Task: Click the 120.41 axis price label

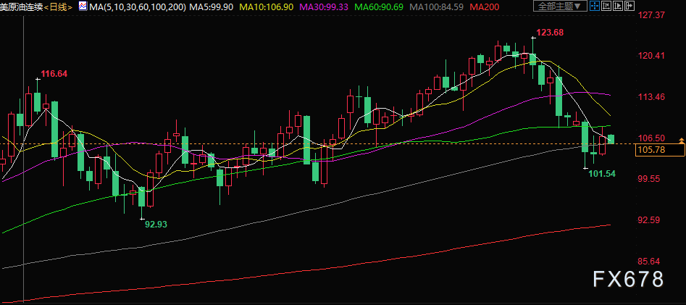Action: click(652, 56)
